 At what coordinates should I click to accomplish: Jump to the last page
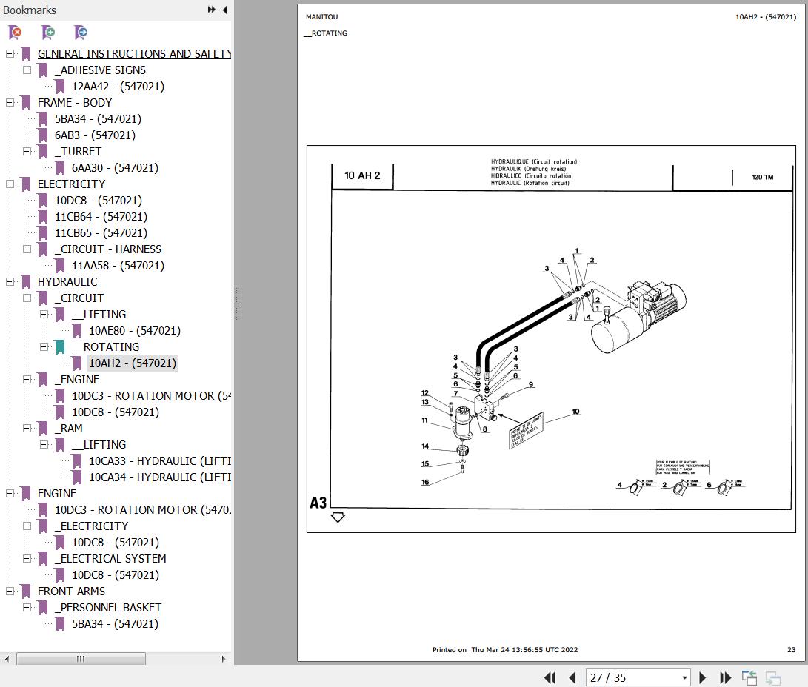point(726,677)
